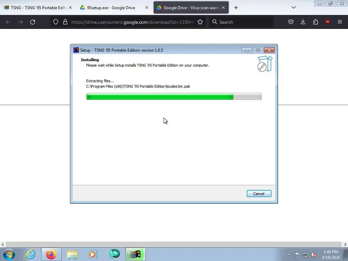Close the TSNG '95 Portable Edition tab
The height and width of the screenshot is (261, 348).
coord(70,7)
